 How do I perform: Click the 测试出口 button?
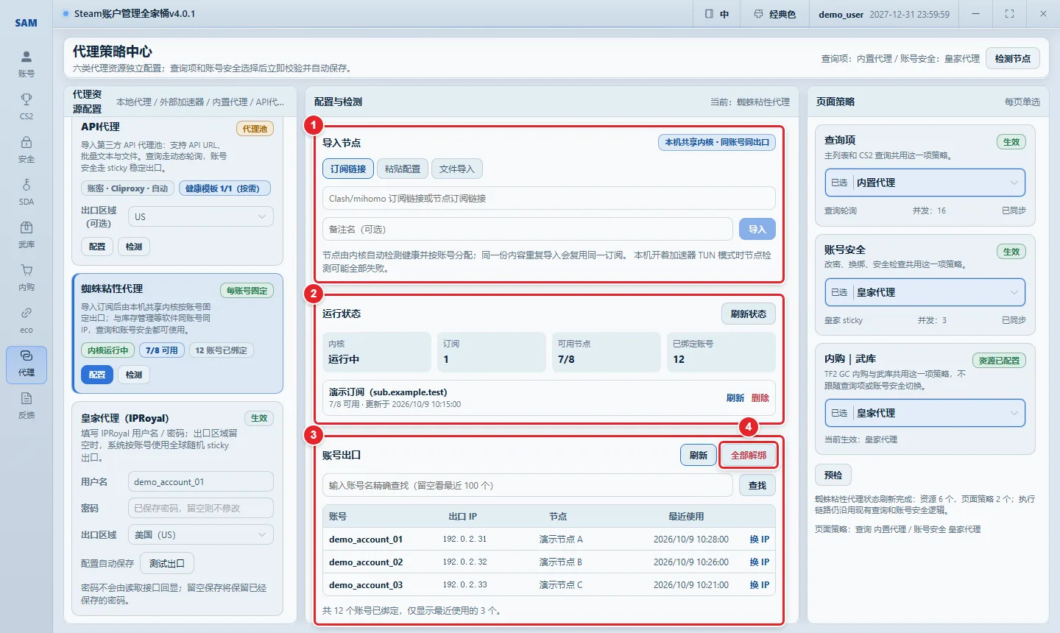pos(167,563)
